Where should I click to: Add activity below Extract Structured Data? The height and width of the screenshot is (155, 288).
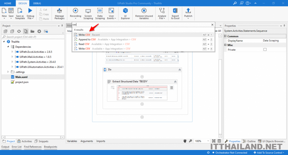[142, 104]
